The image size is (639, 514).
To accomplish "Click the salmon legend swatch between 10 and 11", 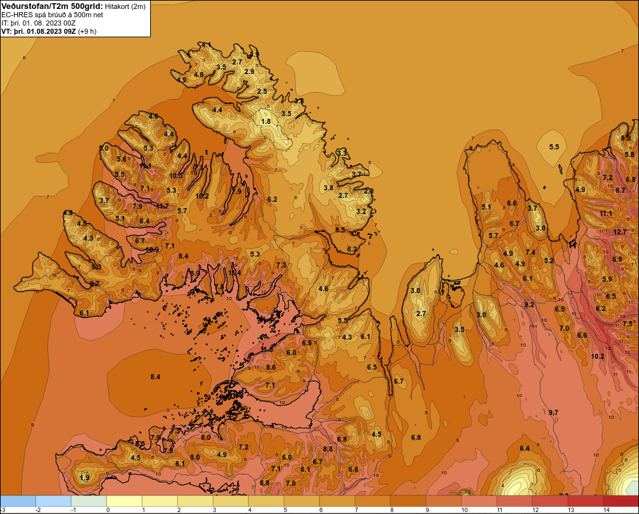I will [x=479, y=501].
